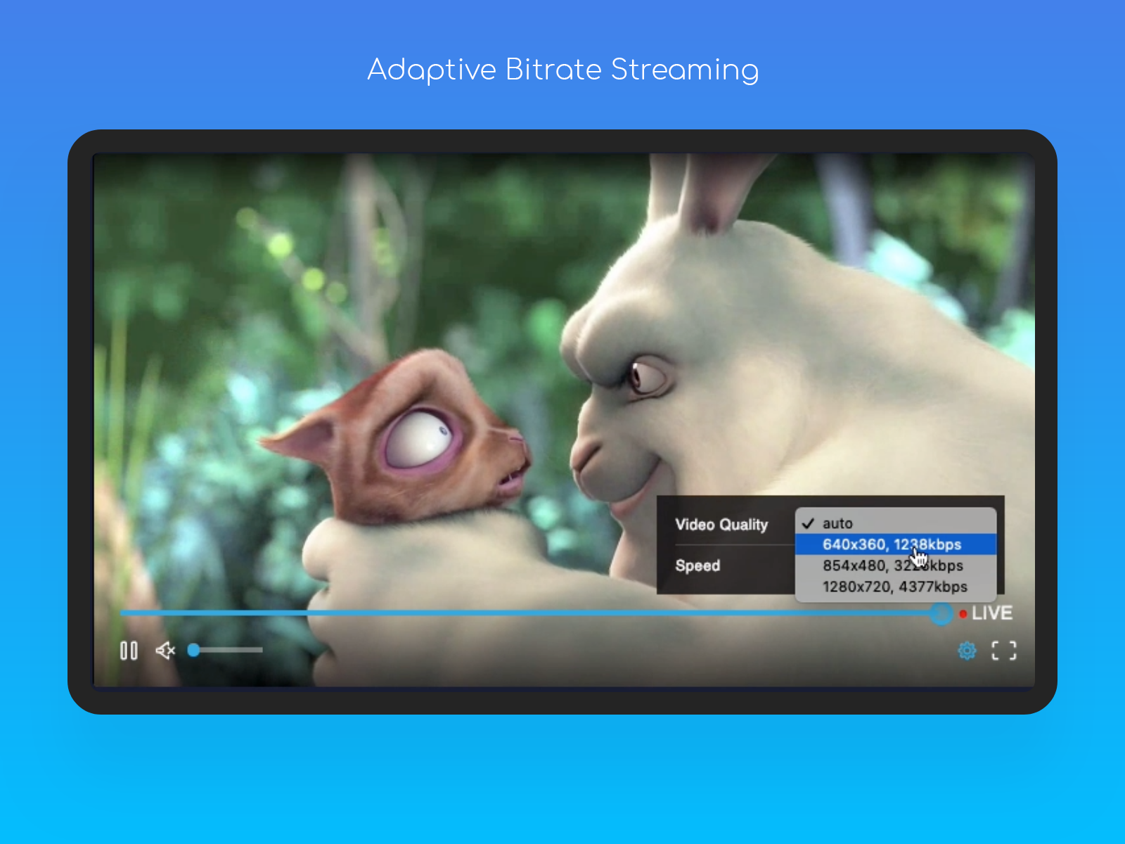Jump to the LIVE position
Screen dimensions: 1125x844
point(986,613)
